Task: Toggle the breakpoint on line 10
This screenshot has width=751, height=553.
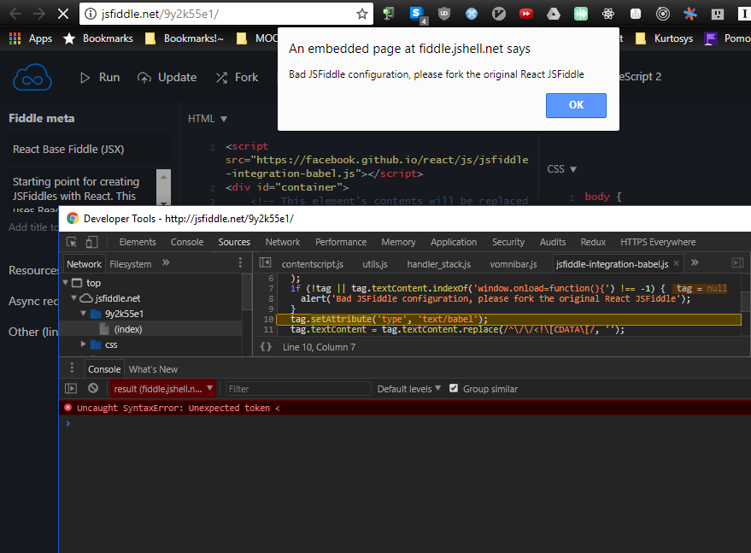Action: coord(270,319)
